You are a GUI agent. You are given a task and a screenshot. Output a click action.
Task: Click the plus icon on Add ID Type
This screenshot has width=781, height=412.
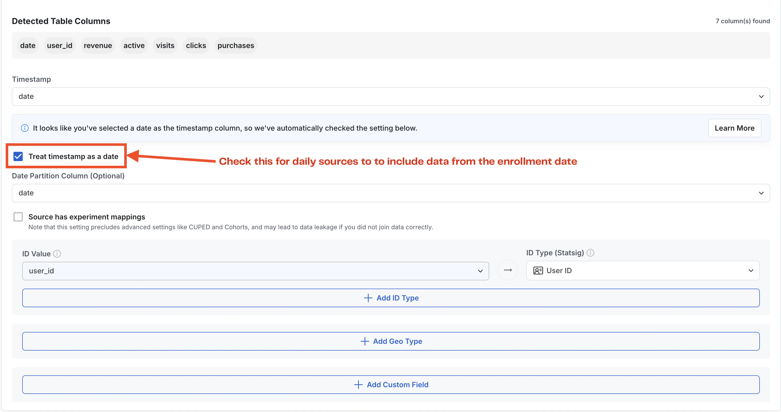pos(368,298)
